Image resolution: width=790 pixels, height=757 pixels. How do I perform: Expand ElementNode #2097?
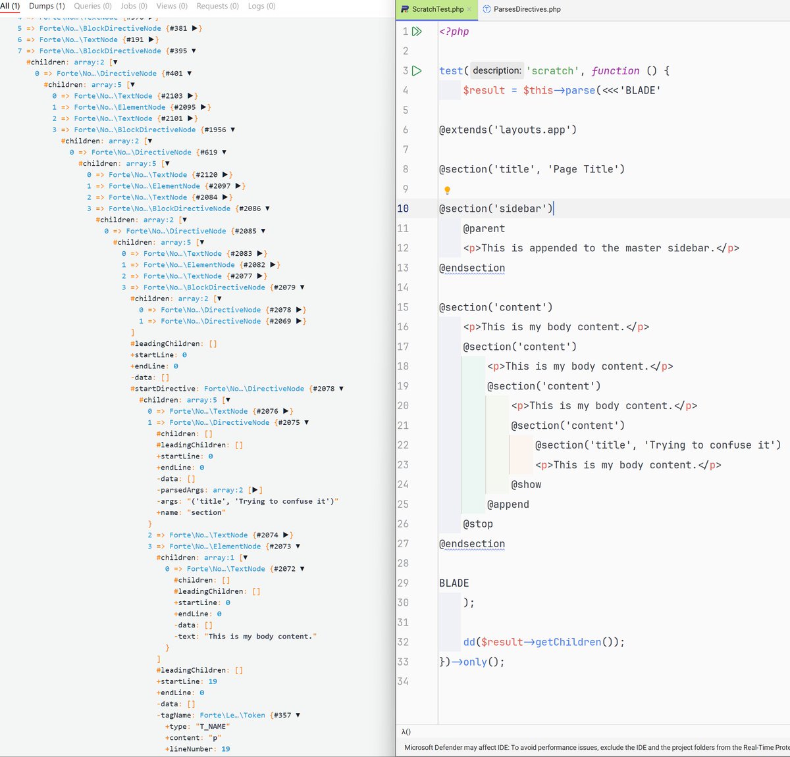point(238,186)
